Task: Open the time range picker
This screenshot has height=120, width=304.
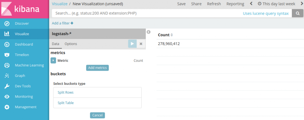Action: tap(276, 4)
